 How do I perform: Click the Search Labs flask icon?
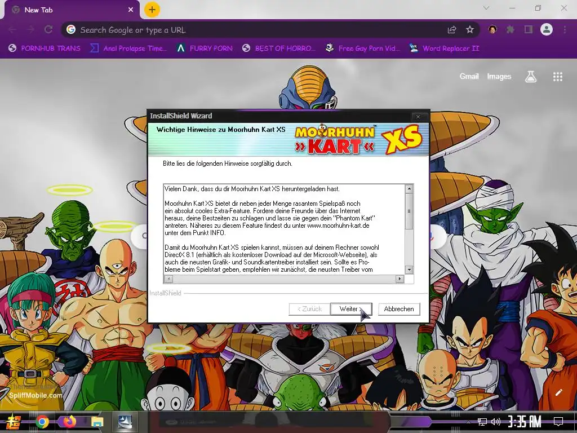point(531,77)
